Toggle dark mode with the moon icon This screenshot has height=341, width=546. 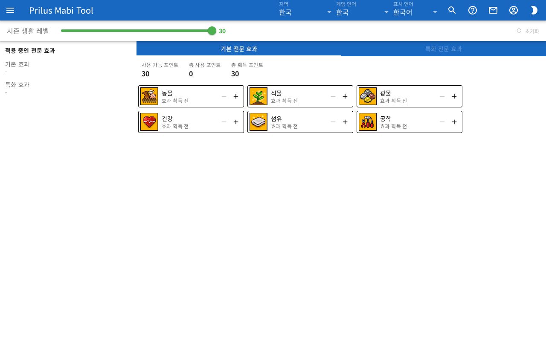tap(534, 10)
